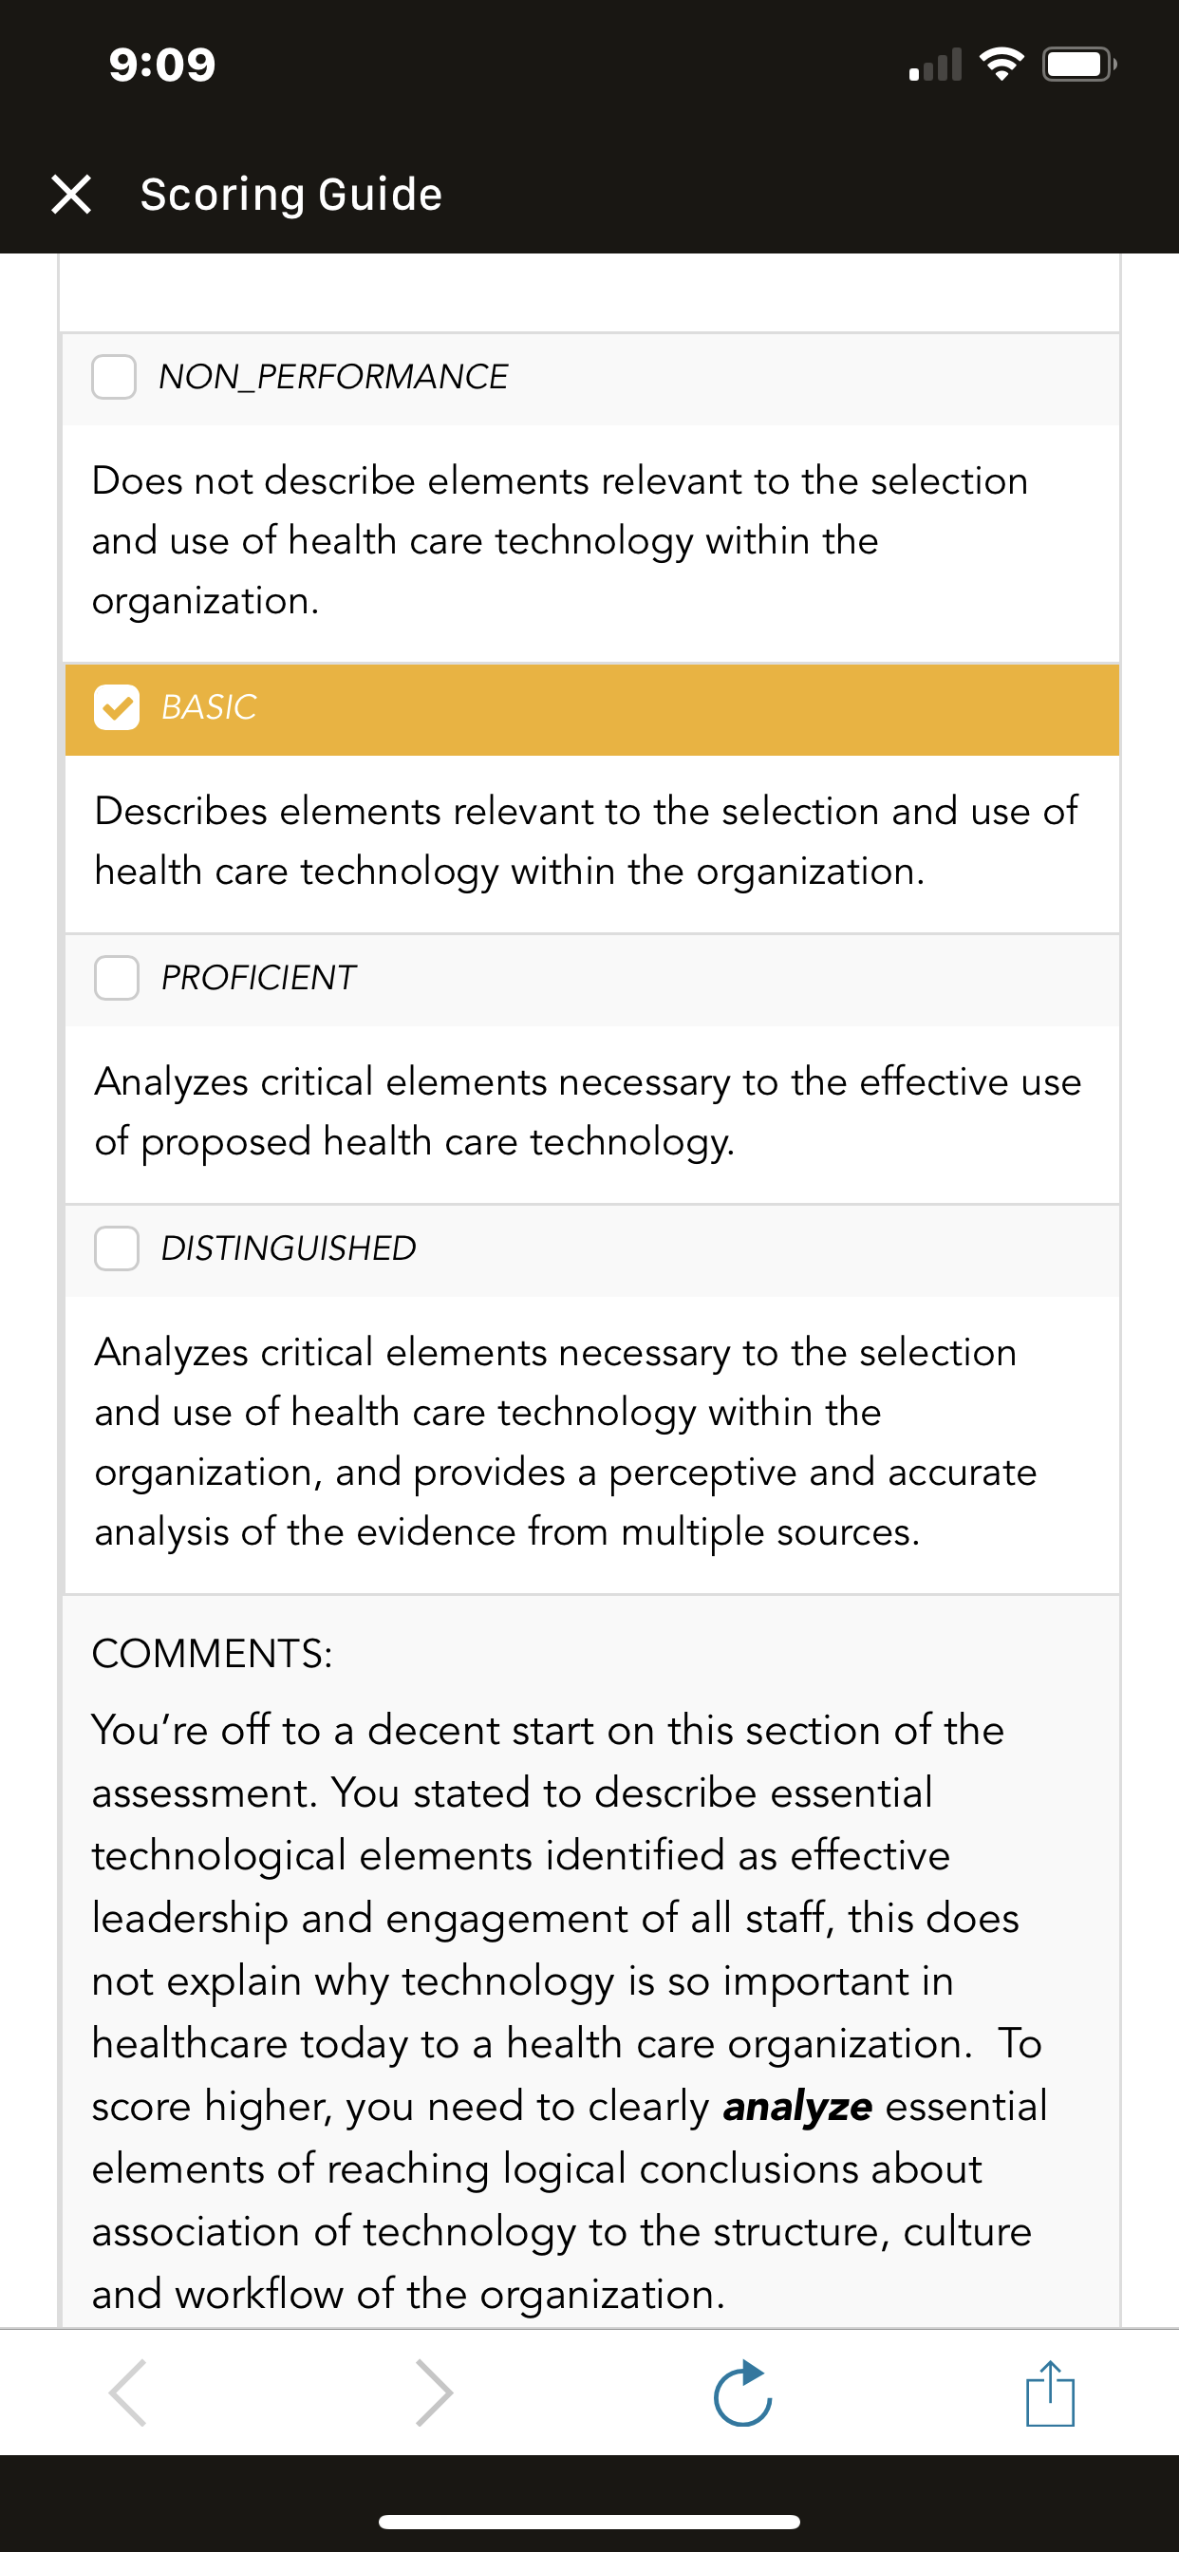The height and width of the screenshot is (2552, 1179).
Task: Reload the page with refresh icon
Action: pos(743,2392)
